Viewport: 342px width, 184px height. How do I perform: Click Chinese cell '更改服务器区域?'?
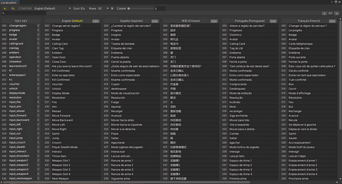point(194,26)
